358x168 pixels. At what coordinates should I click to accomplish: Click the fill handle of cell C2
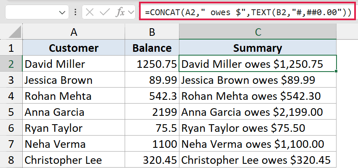337,72
